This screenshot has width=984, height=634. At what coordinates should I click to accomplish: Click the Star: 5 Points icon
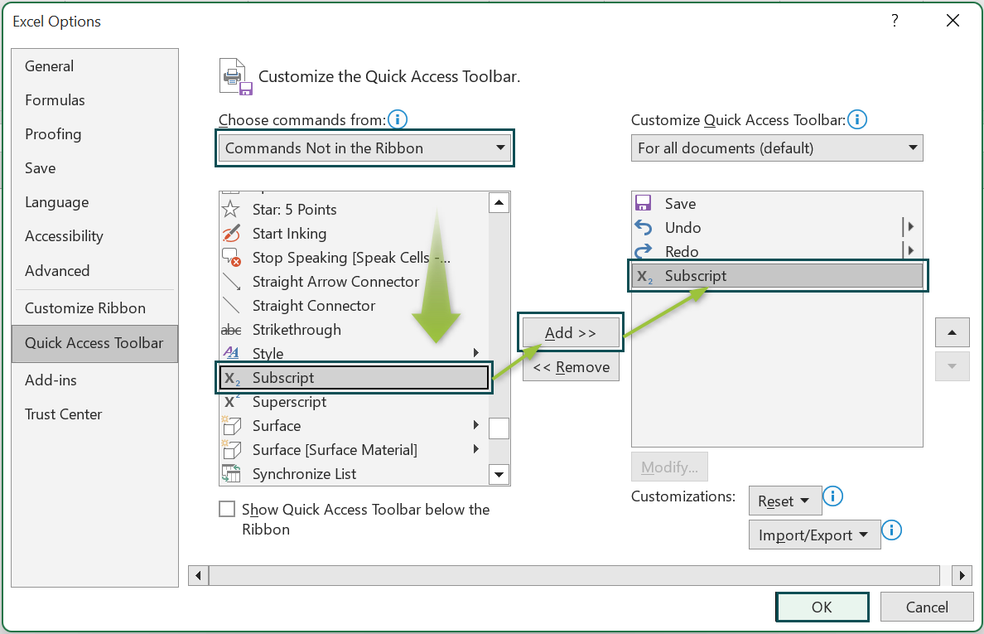[x=231, y=209]
